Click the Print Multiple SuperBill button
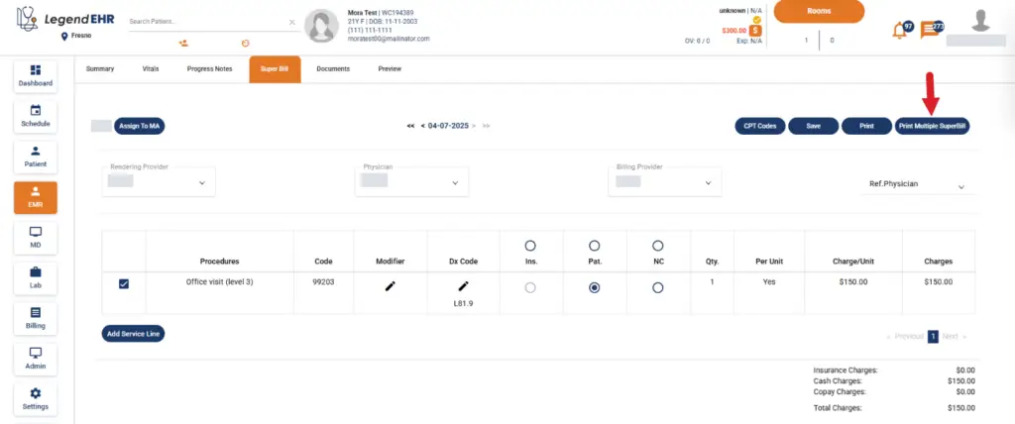This screenshot has height=424, width=1015. [x=932, y=126]
